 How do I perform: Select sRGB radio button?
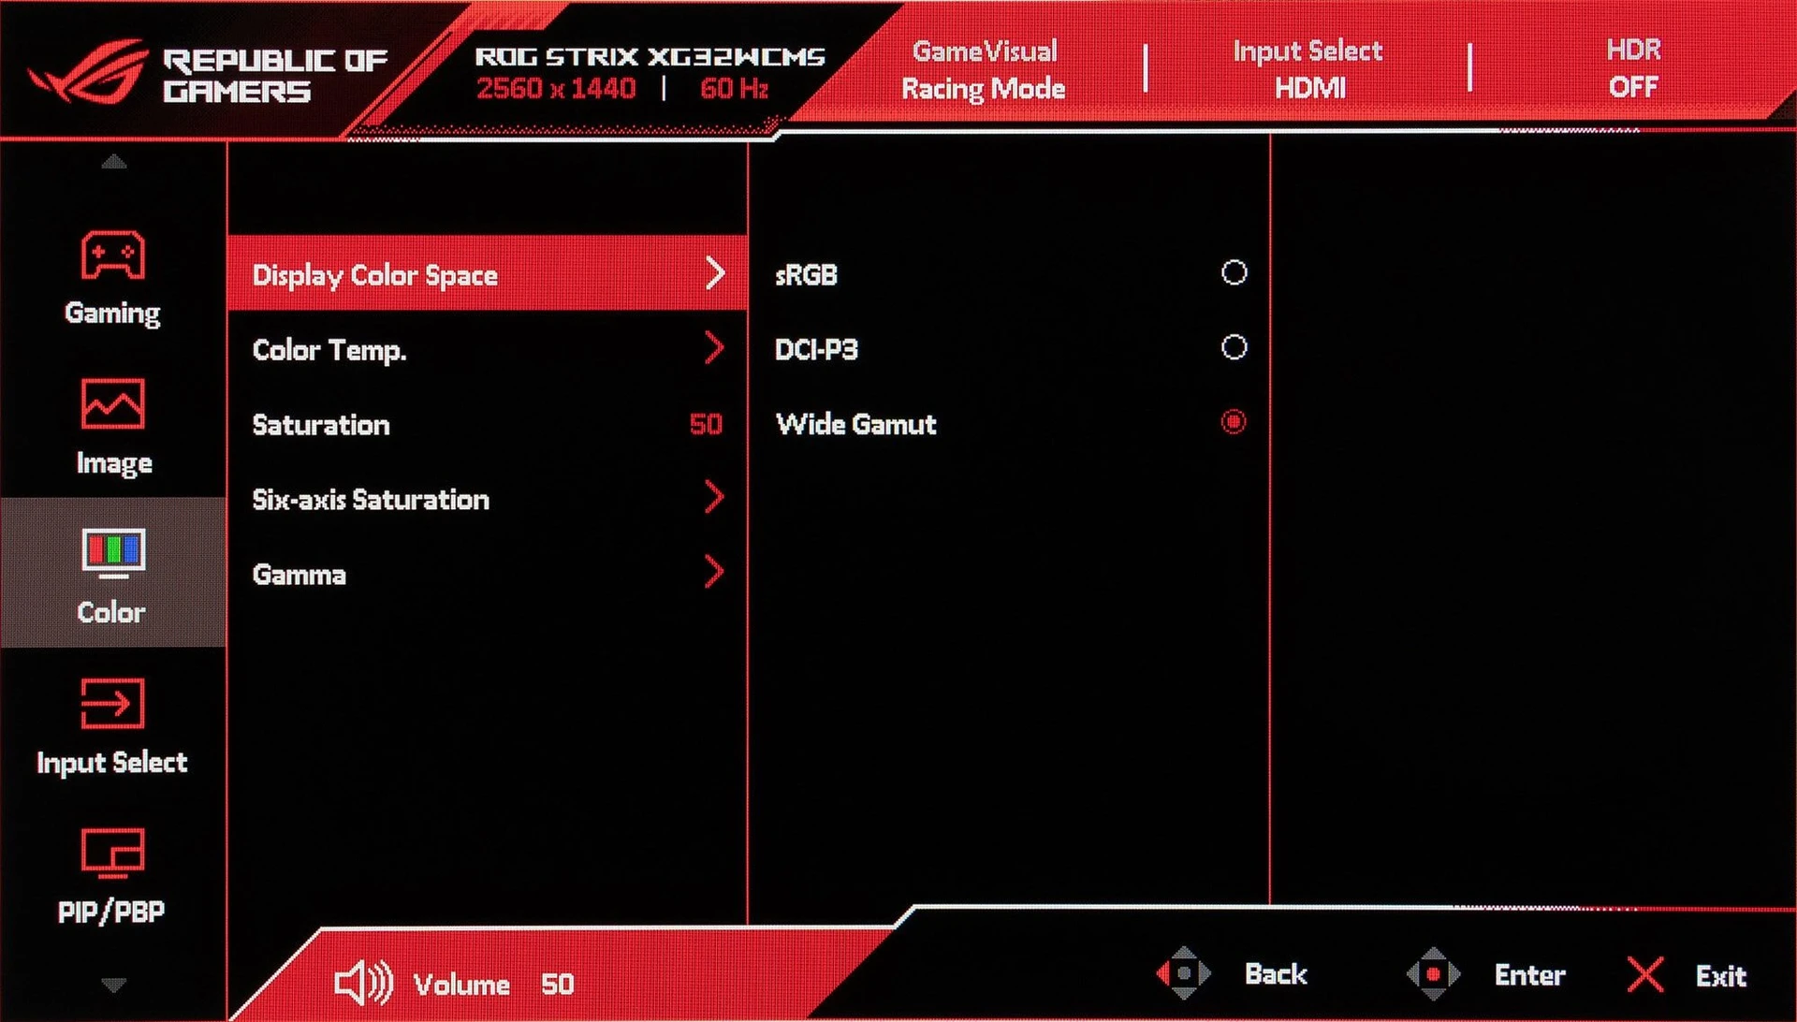click(x=1235, y=272)
